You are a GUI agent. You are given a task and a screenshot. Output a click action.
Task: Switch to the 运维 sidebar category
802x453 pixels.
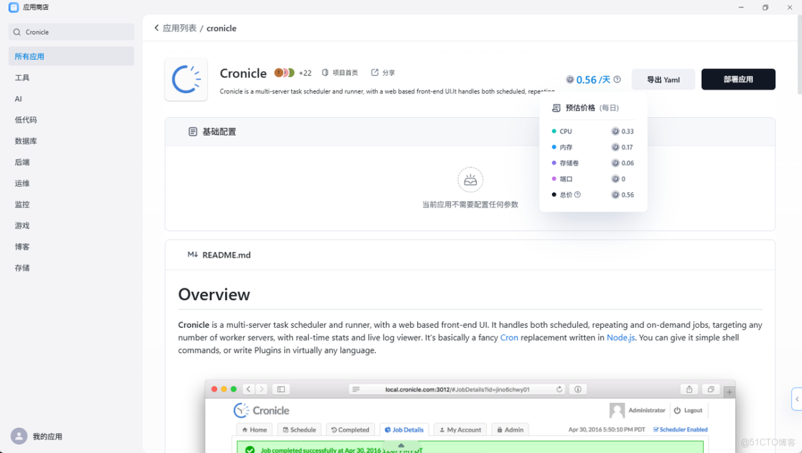coord(24,183)
